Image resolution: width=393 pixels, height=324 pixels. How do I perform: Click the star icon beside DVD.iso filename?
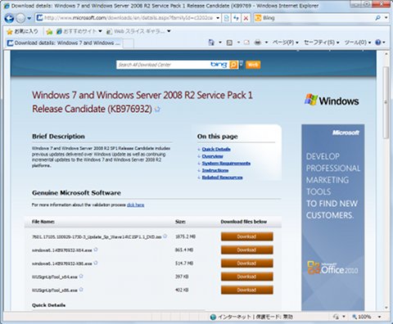click(x=165, y=236)
